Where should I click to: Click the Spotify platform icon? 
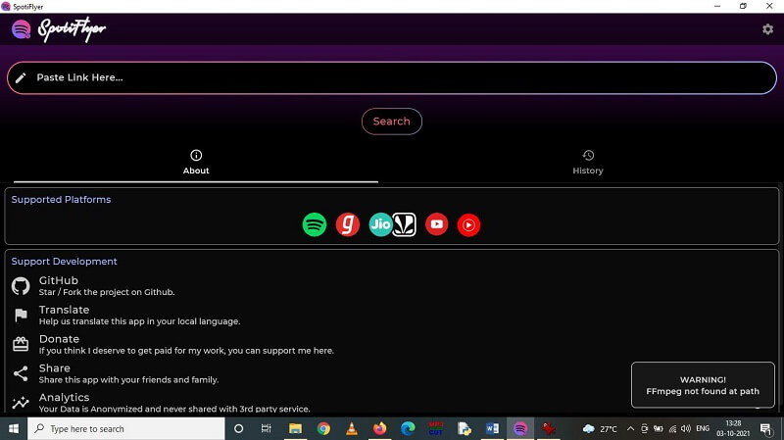coord(314,224)
